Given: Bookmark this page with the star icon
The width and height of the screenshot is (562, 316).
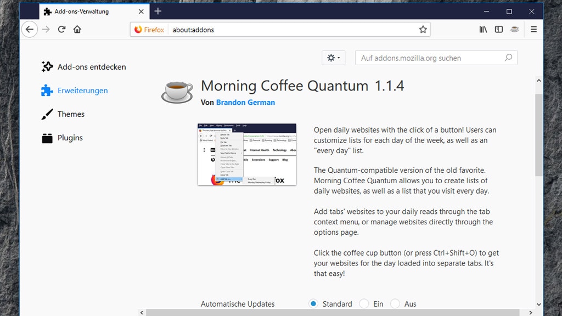Looking at the screenshot, I should [x=423, y=30].
